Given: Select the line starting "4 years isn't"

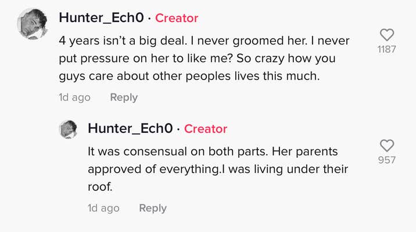Looking at the screenshot, I should 207,42.
